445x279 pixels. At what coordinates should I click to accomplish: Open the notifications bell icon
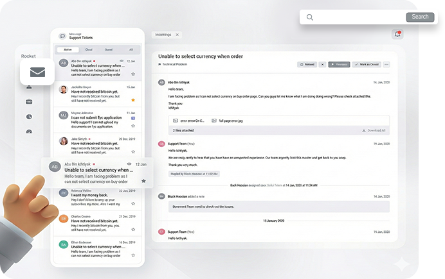pos(397,35)
